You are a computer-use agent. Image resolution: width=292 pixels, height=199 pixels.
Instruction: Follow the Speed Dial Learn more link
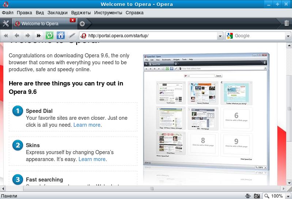pos(87,125)
